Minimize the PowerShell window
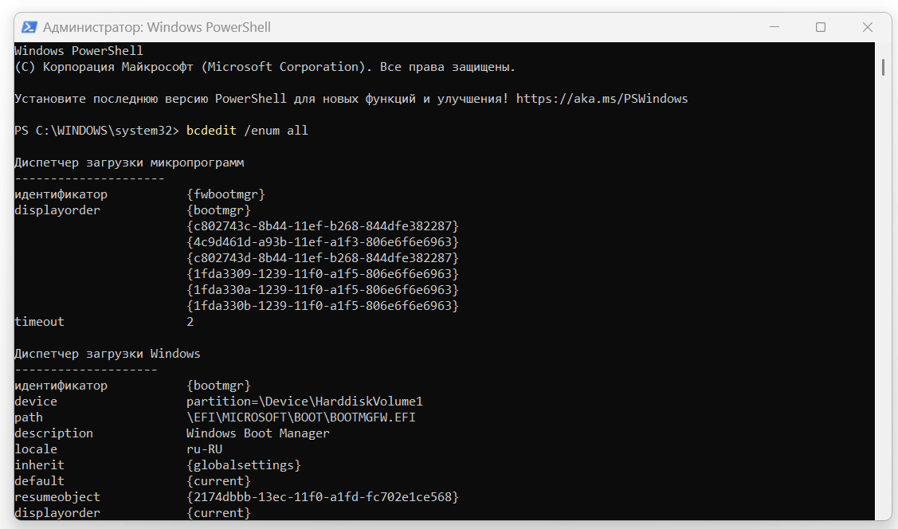 [774, 27]
